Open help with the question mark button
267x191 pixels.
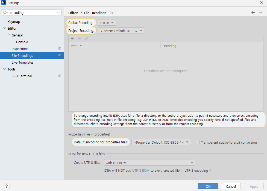coord(7,186)
